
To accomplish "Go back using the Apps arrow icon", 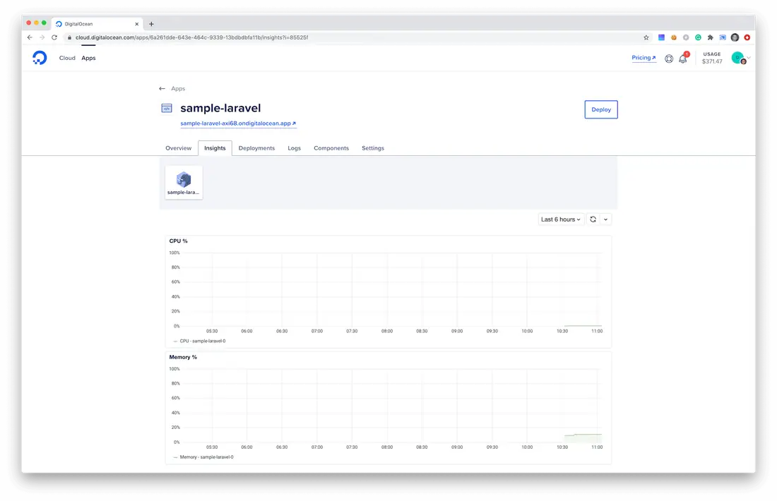I will (x=162, y=89).
